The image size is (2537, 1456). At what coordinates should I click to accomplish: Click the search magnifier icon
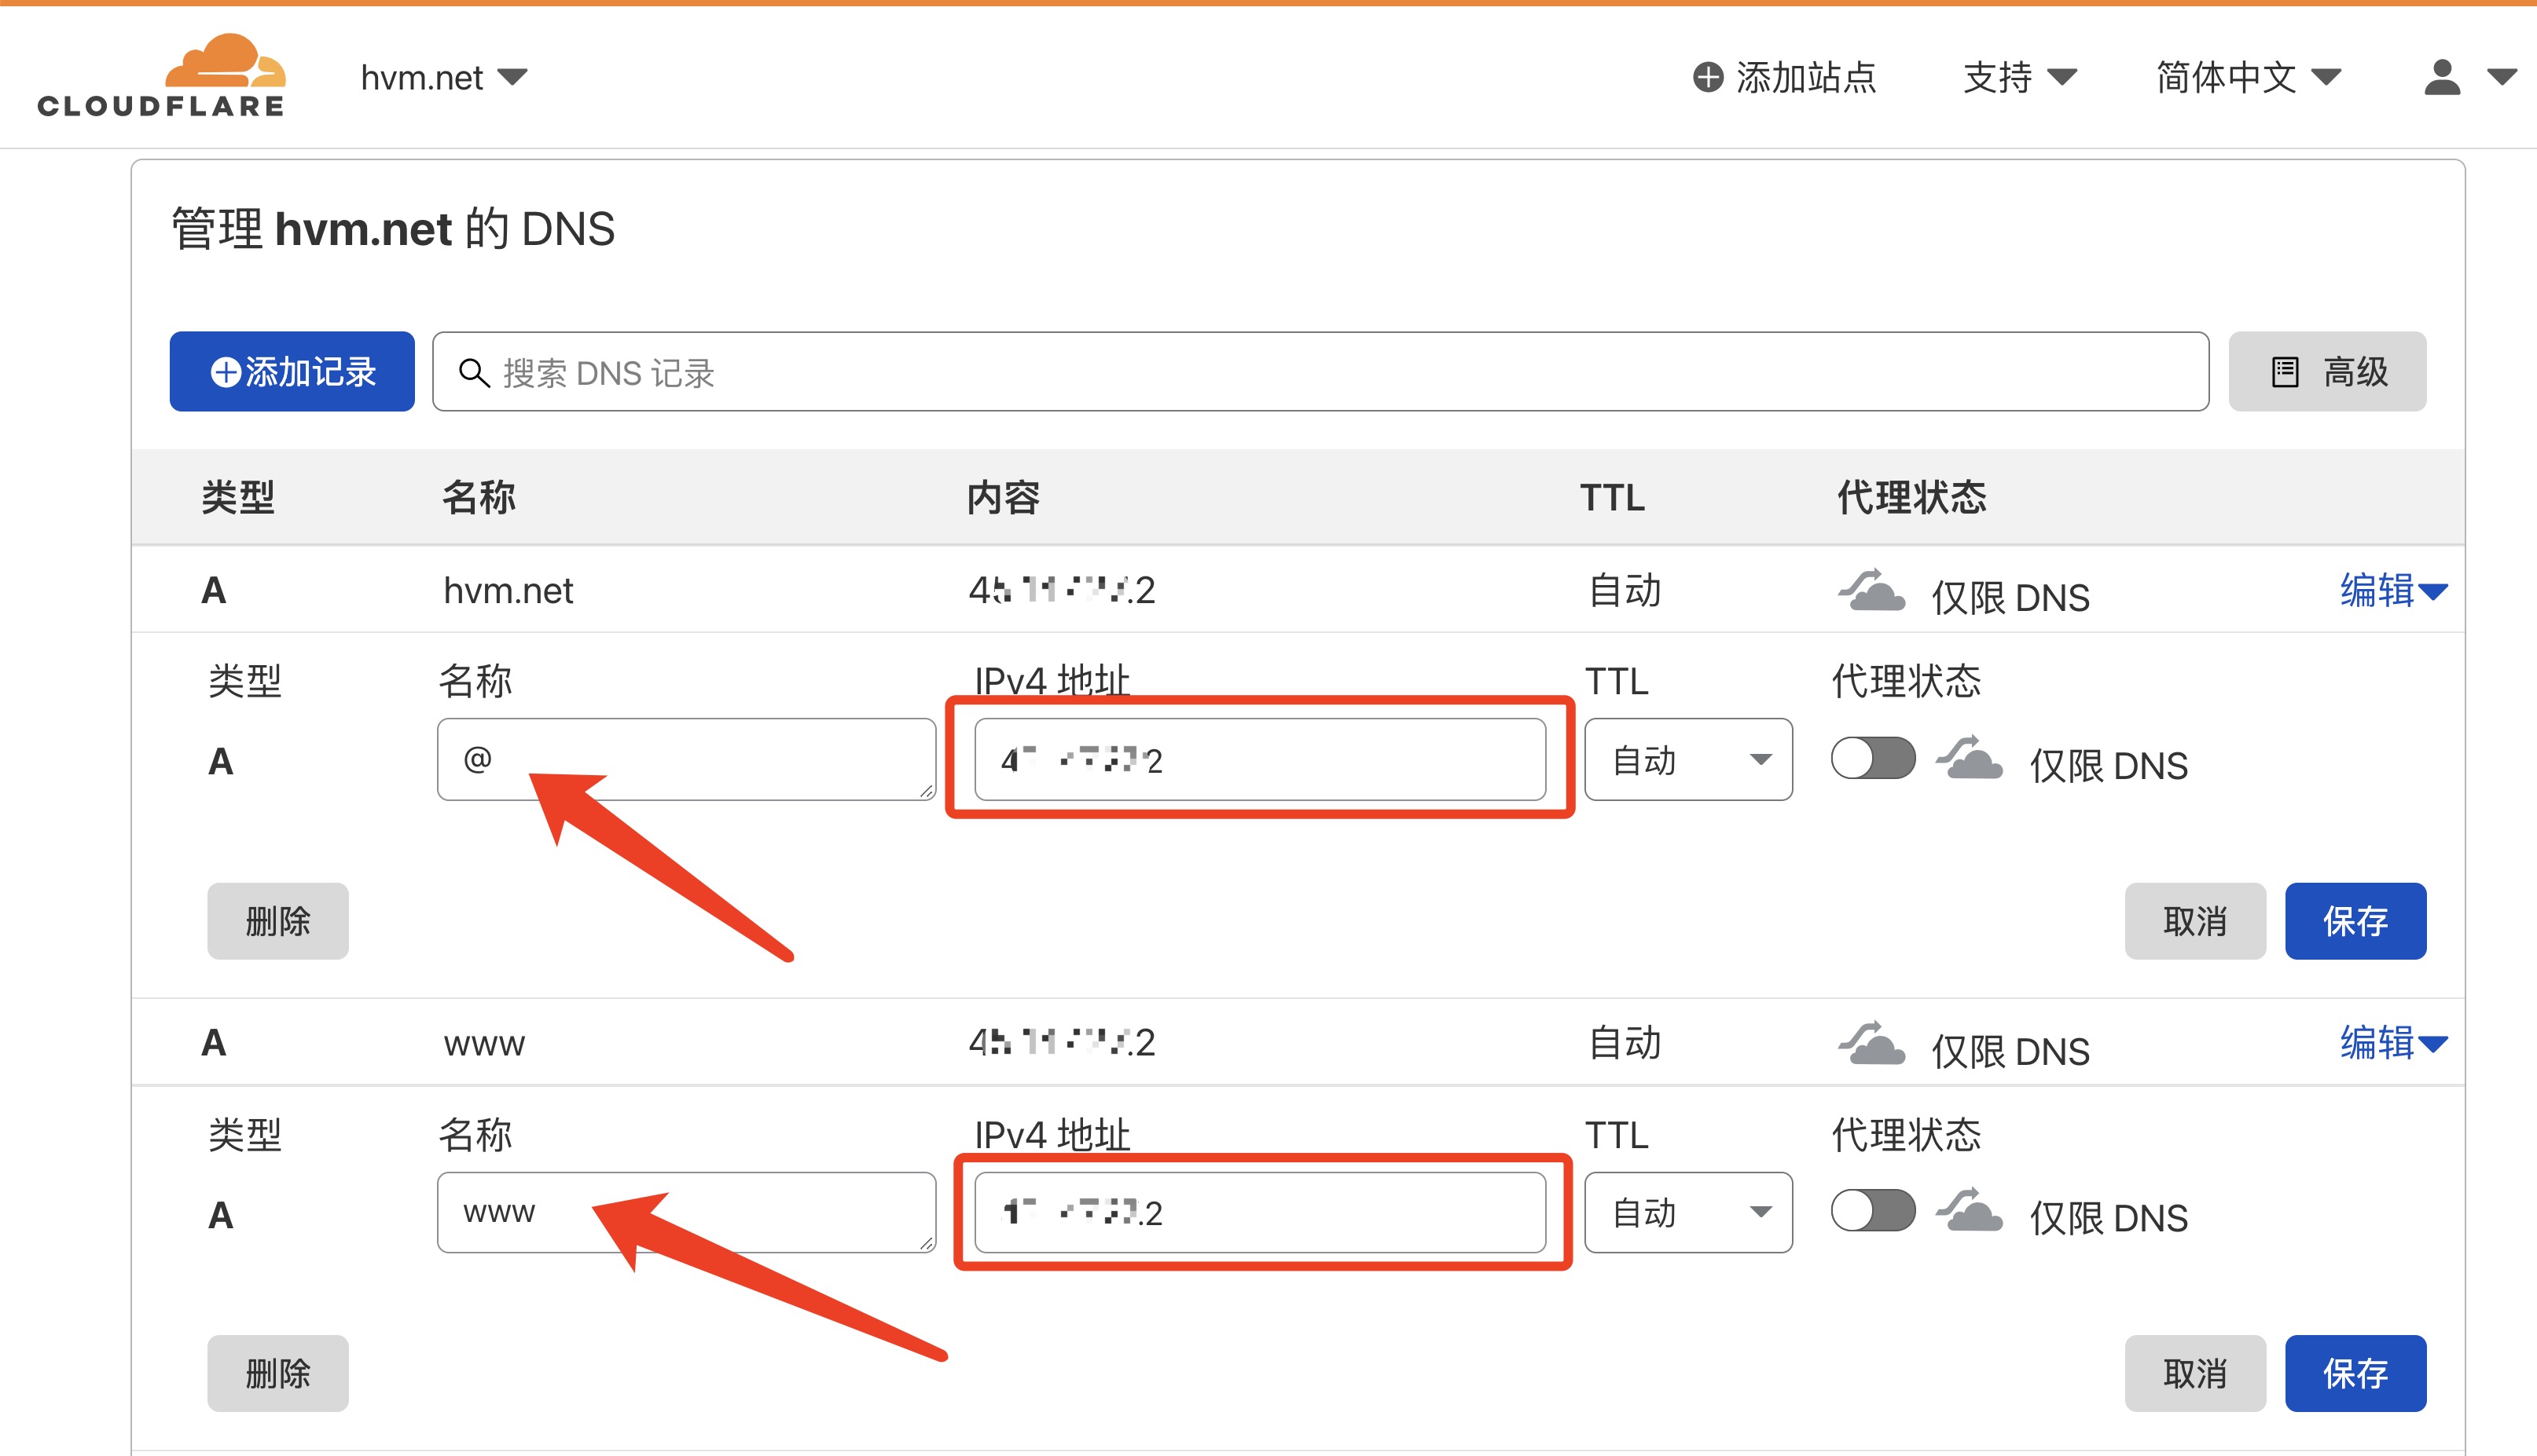(x=472, y=372)
